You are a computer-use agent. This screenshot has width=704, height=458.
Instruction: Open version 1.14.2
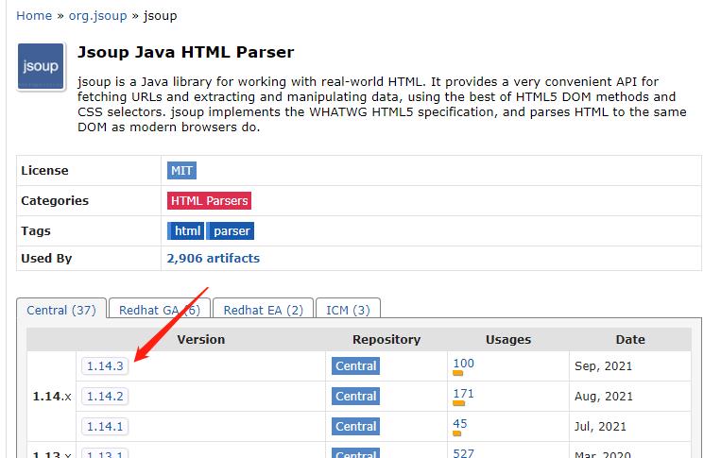[x=105, y=396]
